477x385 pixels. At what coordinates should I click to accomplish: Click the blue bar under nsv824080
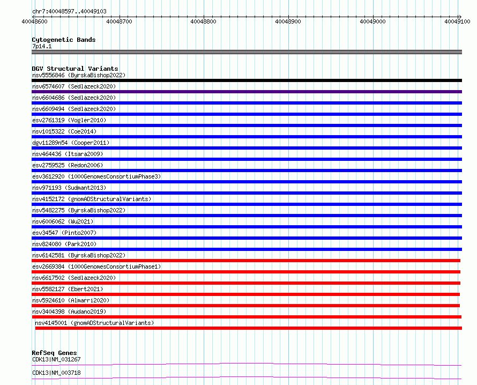(247, 249)
